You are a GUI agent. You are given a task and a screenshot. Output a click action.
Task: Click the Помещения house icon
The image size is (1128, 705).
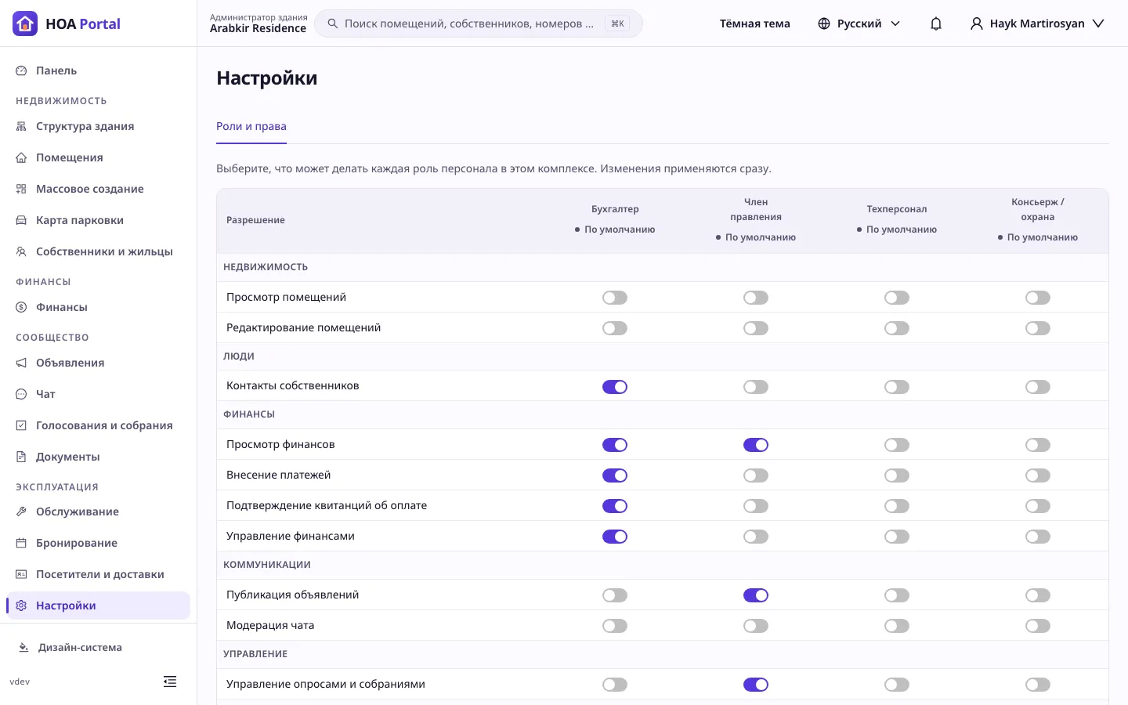pos(21,157)
